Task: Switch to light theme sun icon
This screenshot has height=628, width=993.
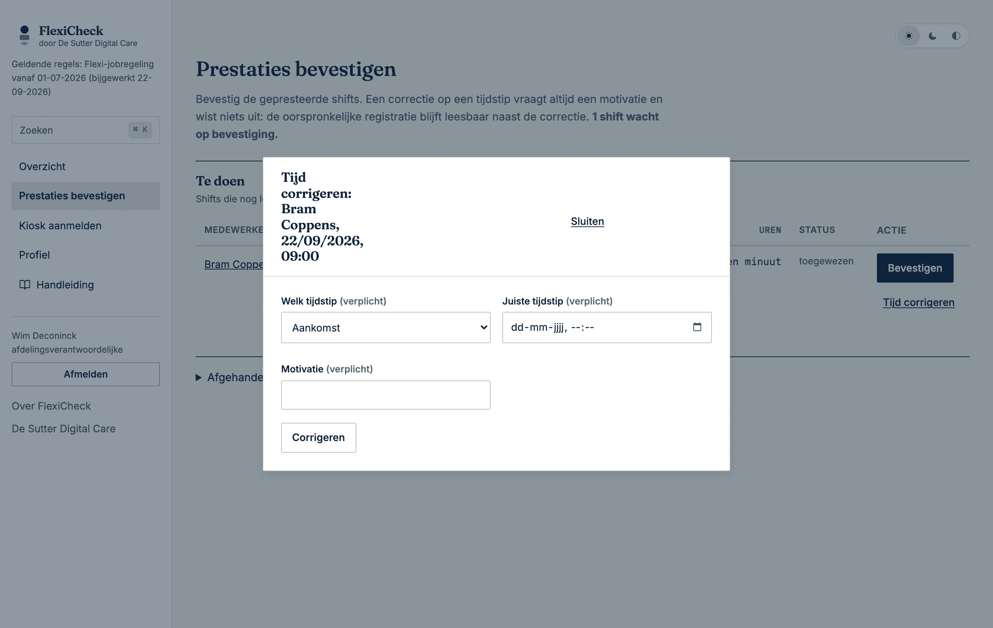Action: [909, 36]
